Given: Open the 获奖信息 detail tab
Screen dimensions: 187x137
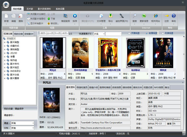Looking at the screenshot, I should [x=116, y=87].
